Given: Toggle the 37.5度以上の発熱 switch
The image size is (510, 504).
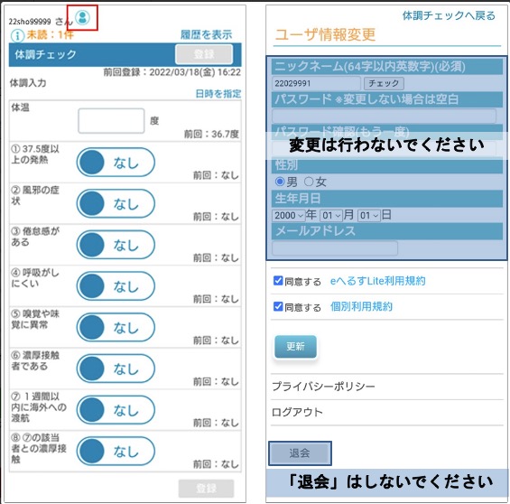Looking at the screenshot, I should coord(116,162).
